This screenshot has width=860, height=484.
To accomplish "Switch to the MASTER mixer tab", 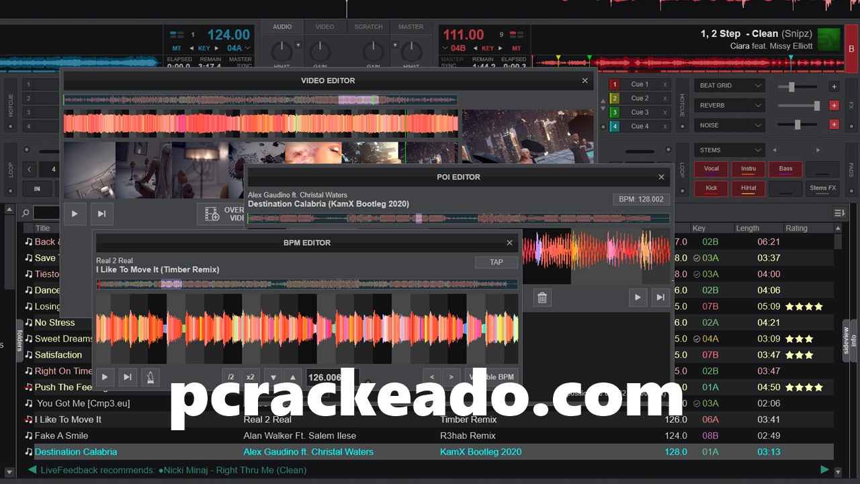I will tap(411, 27).
